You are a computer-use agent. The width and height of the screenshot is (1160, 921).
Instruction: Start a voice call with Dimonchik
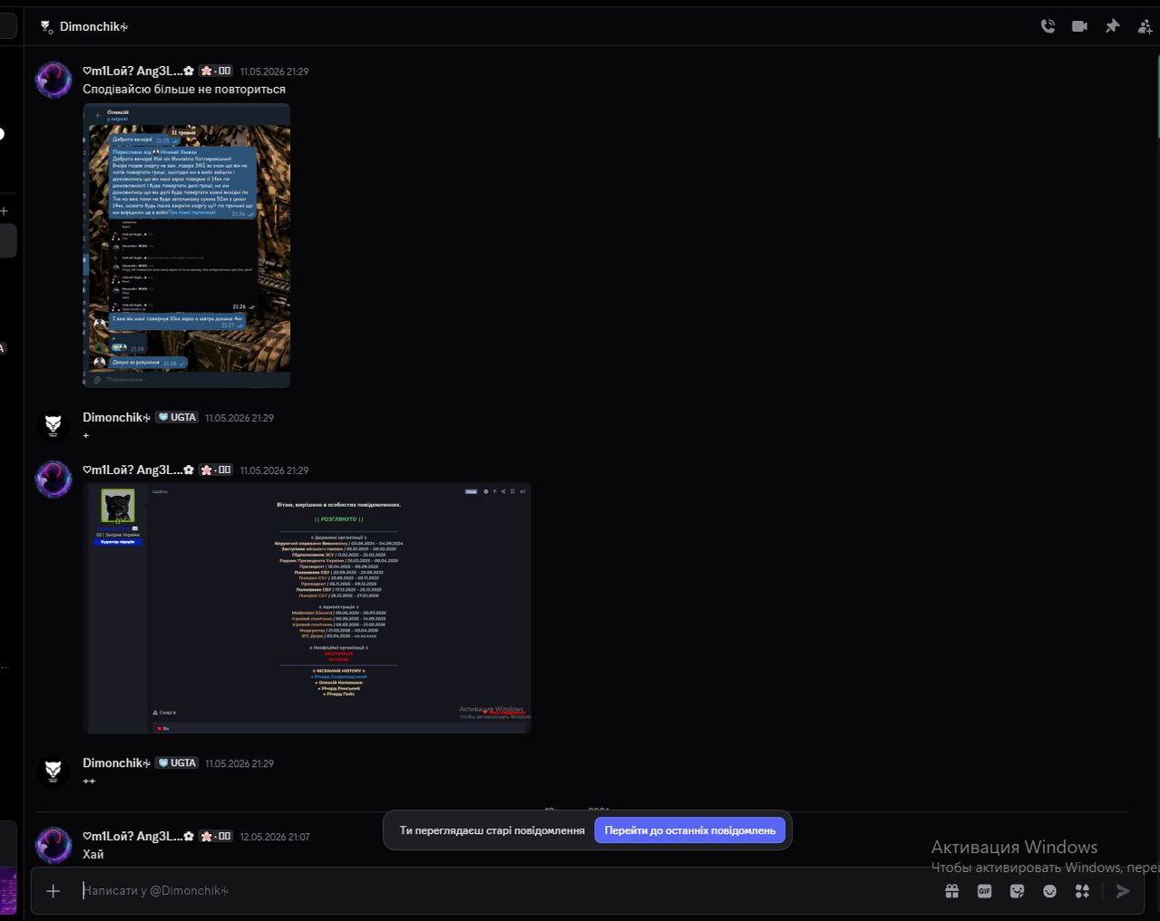pos(1048,26)
